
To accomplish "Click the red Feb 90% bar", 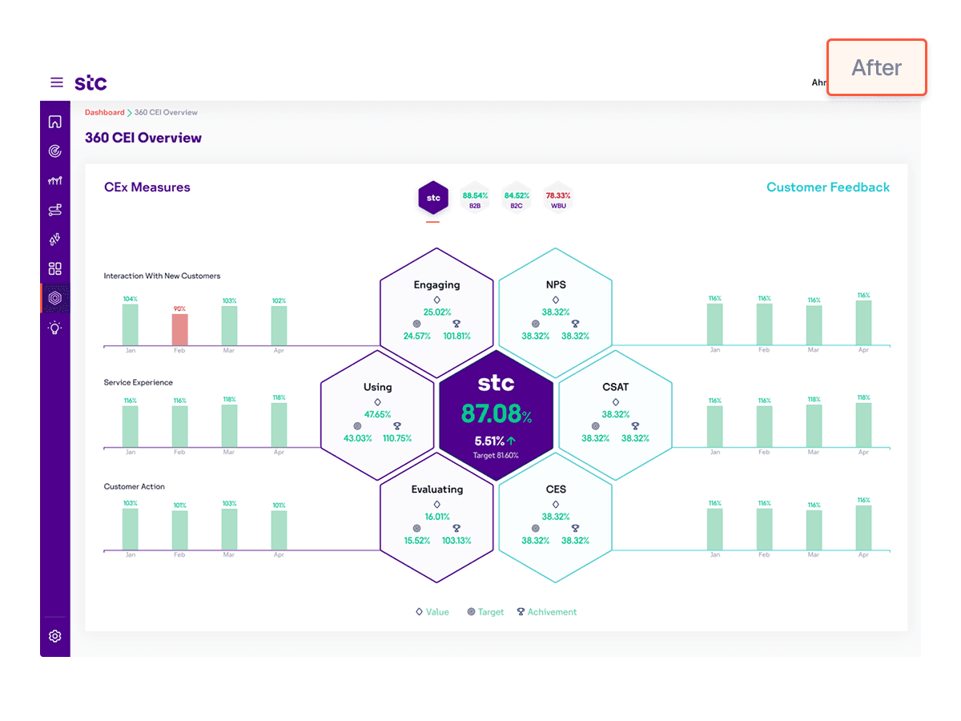I will click(x=179, y=330).
